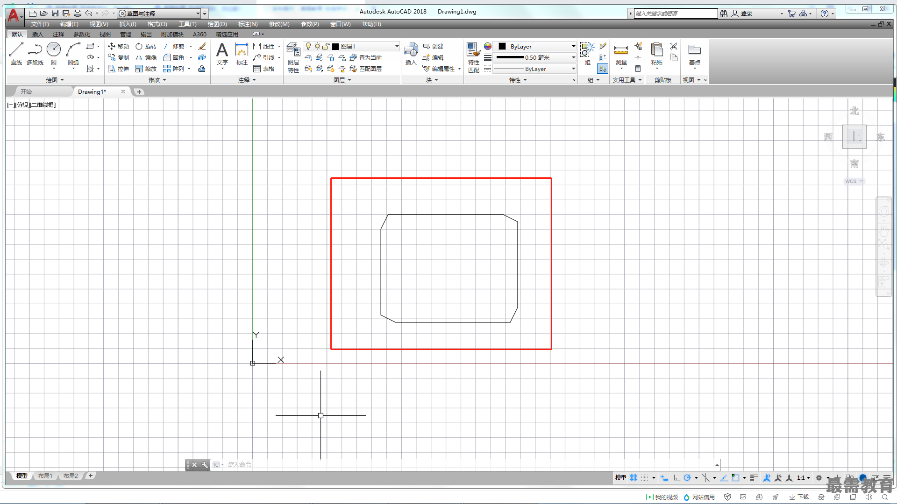Screen dimensions: 897x504
Task: Activate the 移动 (Move) tool
Action: (118, 46)
